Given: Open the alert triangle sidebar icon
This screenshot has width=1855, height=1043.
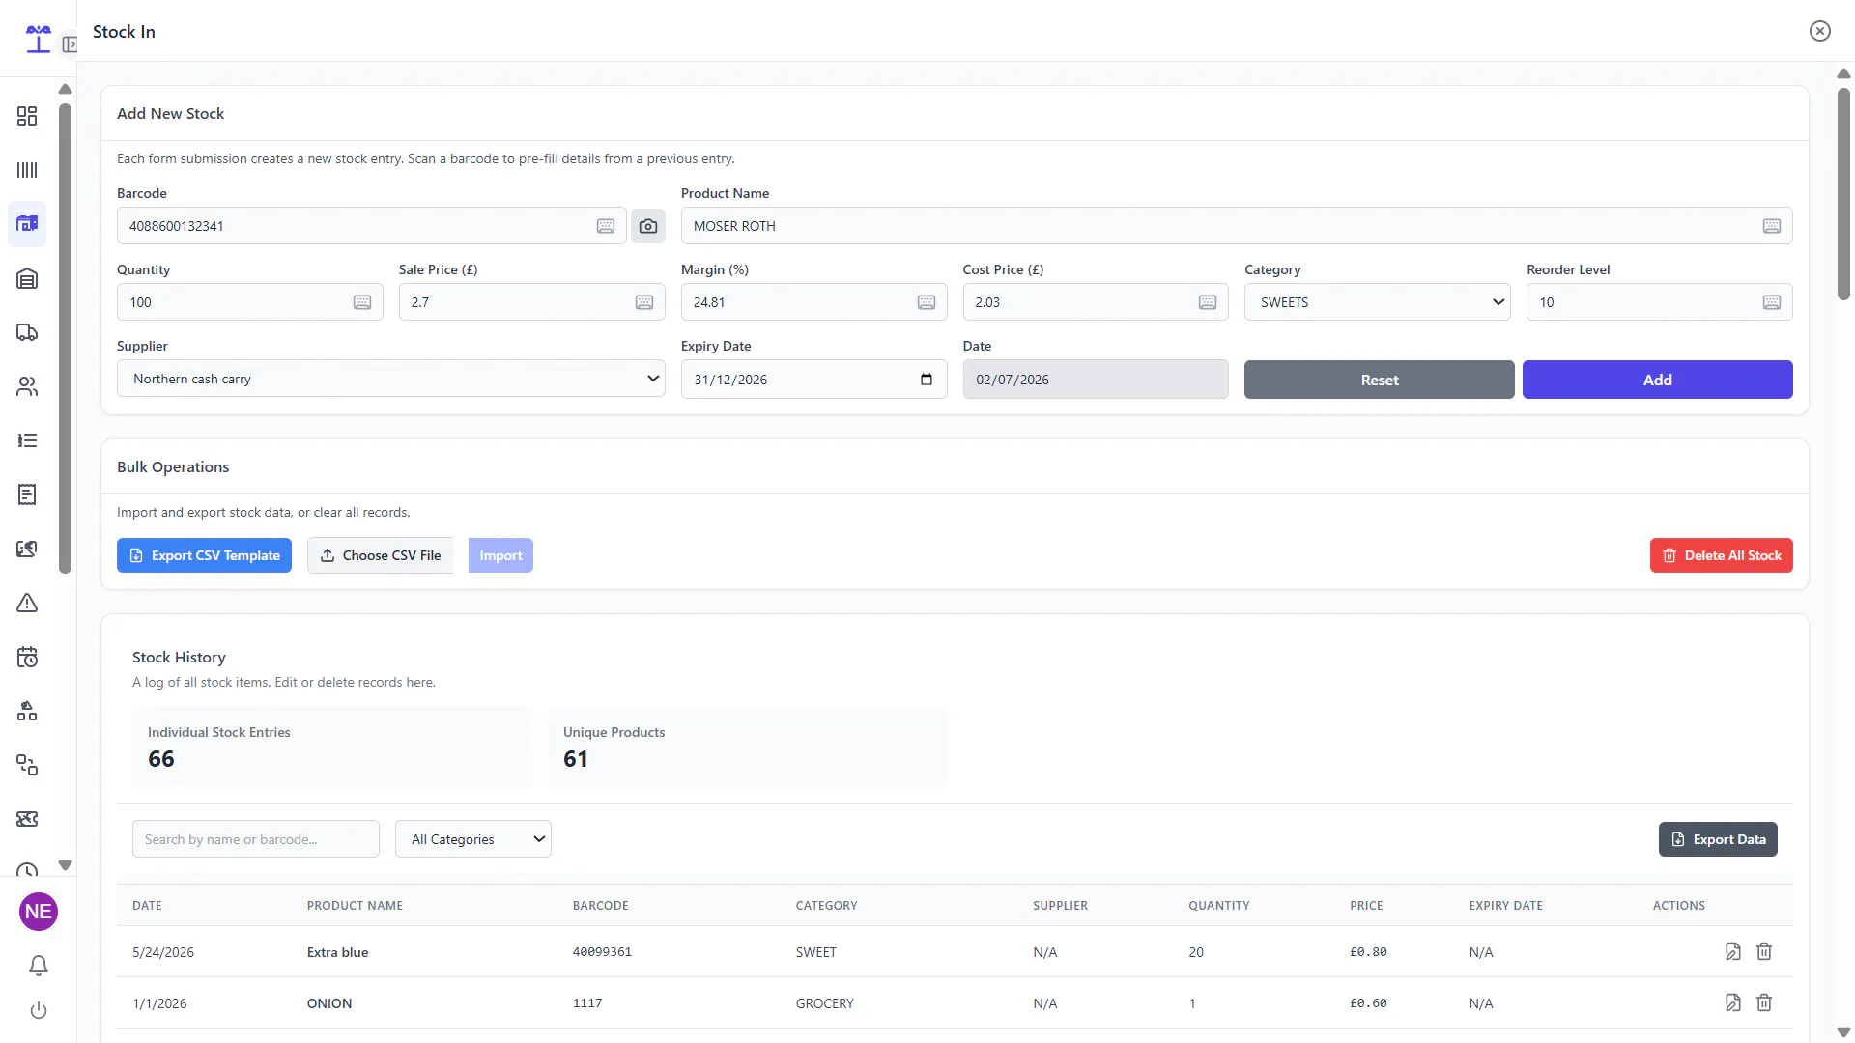Looking at the screenshot, I should pos(27,603).
